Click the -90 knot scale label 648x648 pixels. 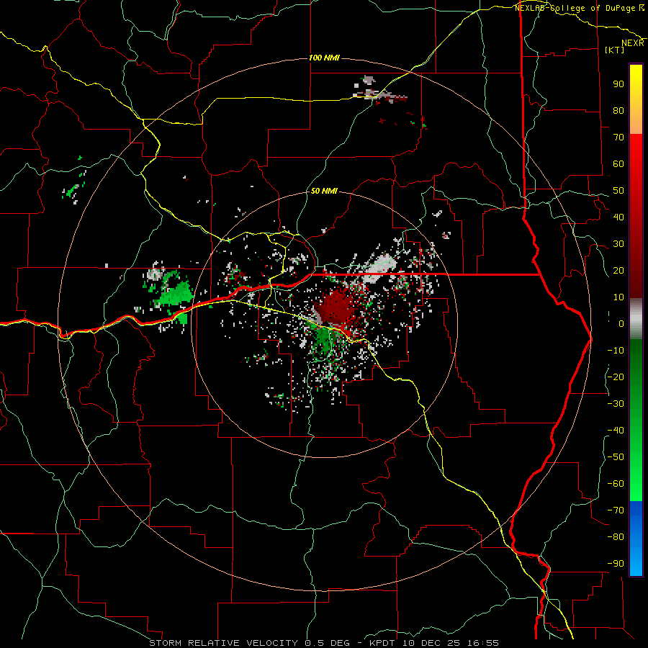pyautogui.click(x=616, y=564)
